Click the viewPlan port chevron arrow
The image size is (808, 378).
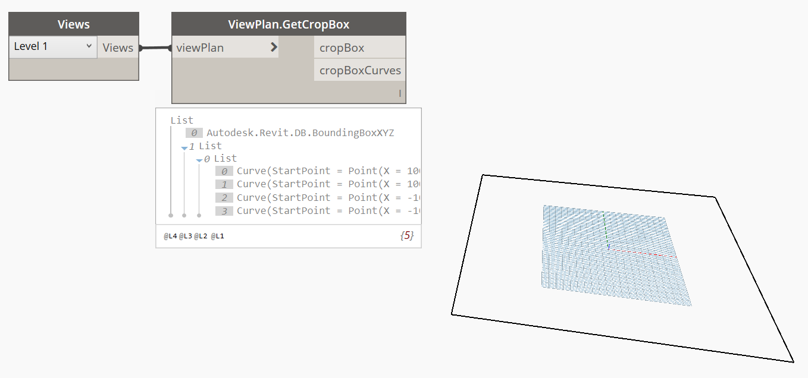click(x=274, y=48)
